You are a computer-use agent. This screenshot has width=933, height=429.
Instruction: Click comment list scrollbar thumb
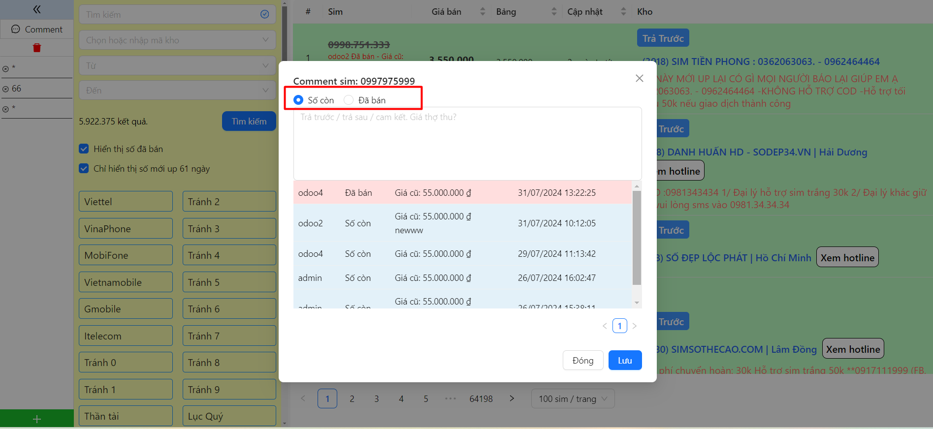(x=637, y=238)
